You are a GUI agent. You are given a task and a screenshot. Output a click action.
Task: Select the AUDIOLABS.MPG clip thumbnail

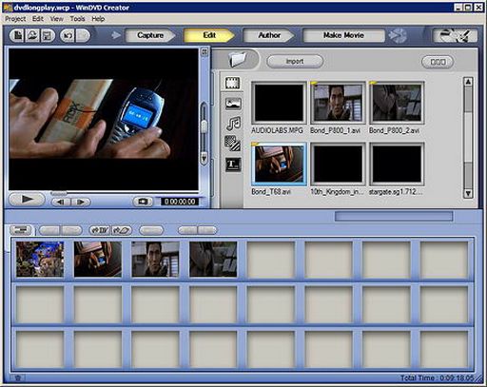click(x=279, y=103)
